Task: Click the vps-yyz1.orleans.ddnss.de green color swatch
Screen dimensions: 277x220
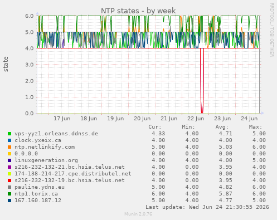Action: 9,134
